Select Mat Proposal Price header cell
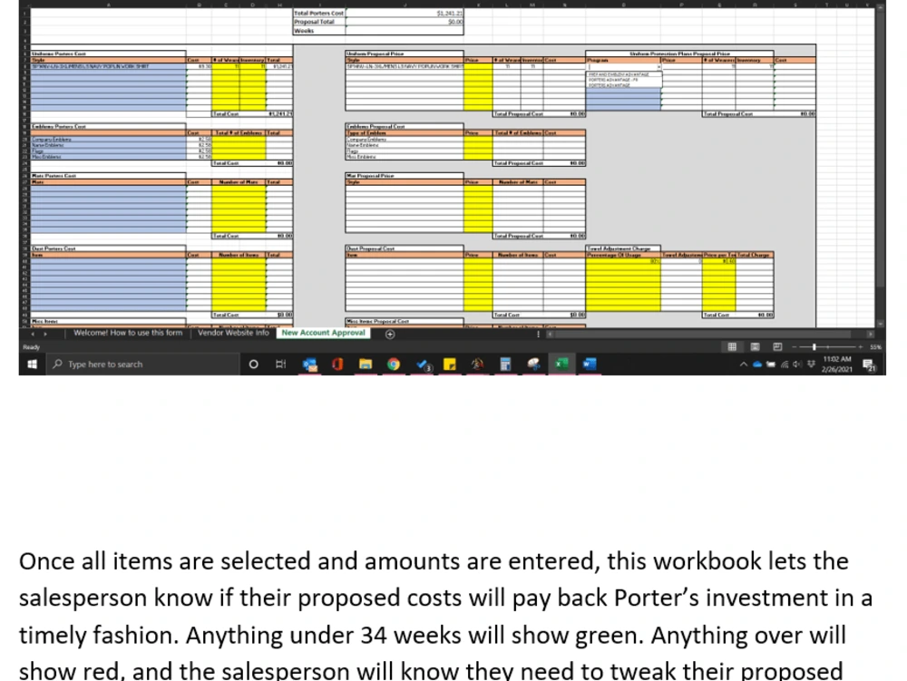The height and width of the screenshot is (681, 907). pos(405,176)
